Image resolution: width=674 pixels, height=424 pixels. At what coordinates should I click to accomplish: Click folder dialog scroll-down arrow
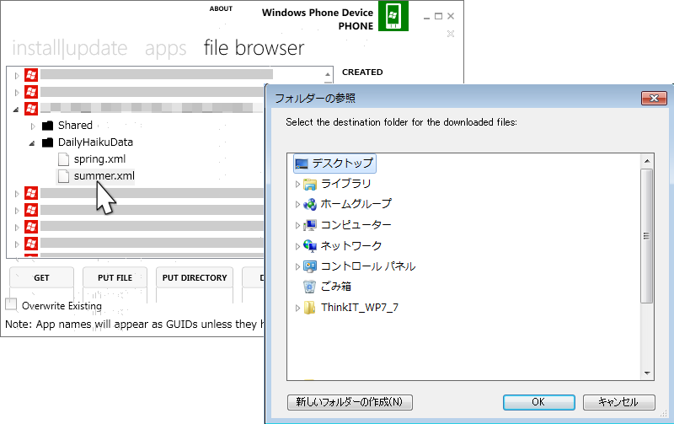(647, 373)
